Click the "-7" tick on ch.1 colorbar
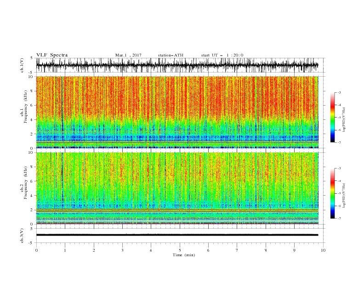Viewport: 364px width, 281px height. click(339, 142)
